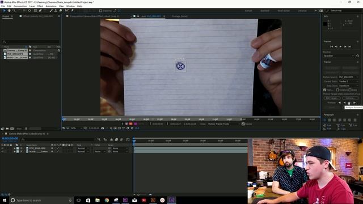Viewport: 363px width, 204px height.
Task: Select the Eraser tool
Action: click(x=61, y=11)
